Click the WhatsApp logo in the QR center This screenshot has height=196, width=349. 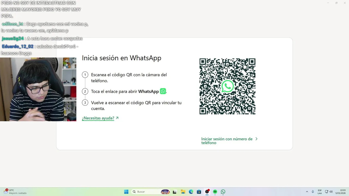(x=228, y=86)
